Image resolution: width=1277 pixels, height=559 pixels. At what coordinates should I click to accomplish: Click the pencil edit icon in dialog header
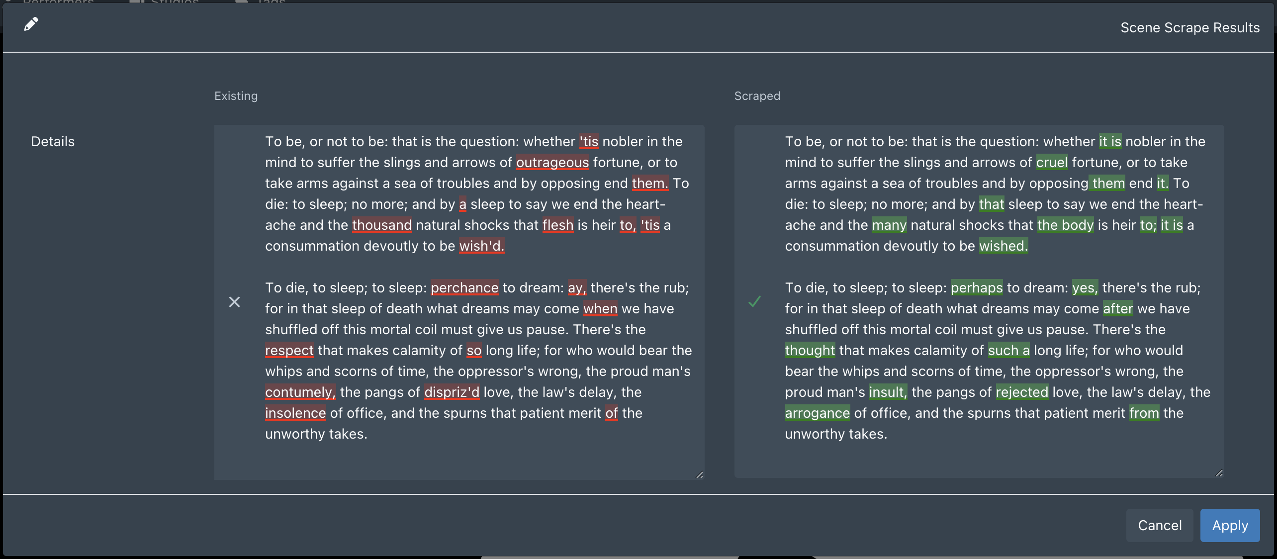pos(31,24)
